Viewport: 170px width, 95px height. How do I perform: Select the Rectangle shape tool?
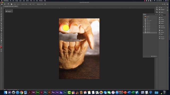[1, 39]
